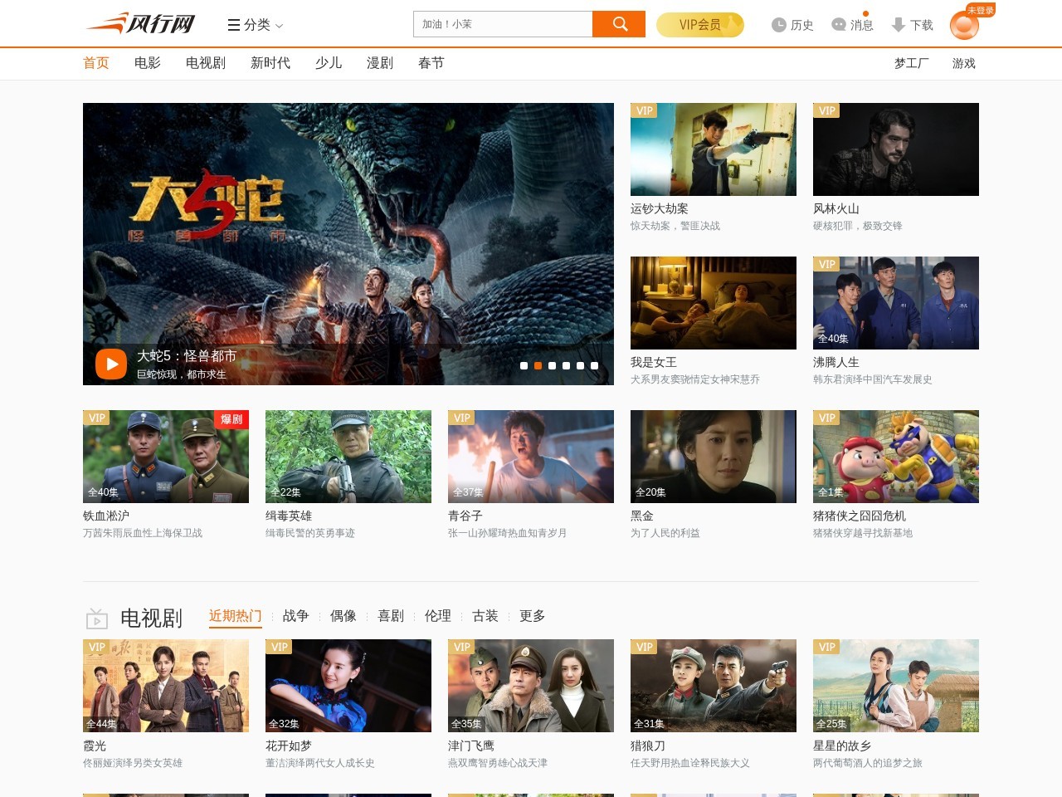Image resolution: width=1062 pixels, height=797 pixels.
Task: Select the 战争 genre tab
Action: (295, 616)
